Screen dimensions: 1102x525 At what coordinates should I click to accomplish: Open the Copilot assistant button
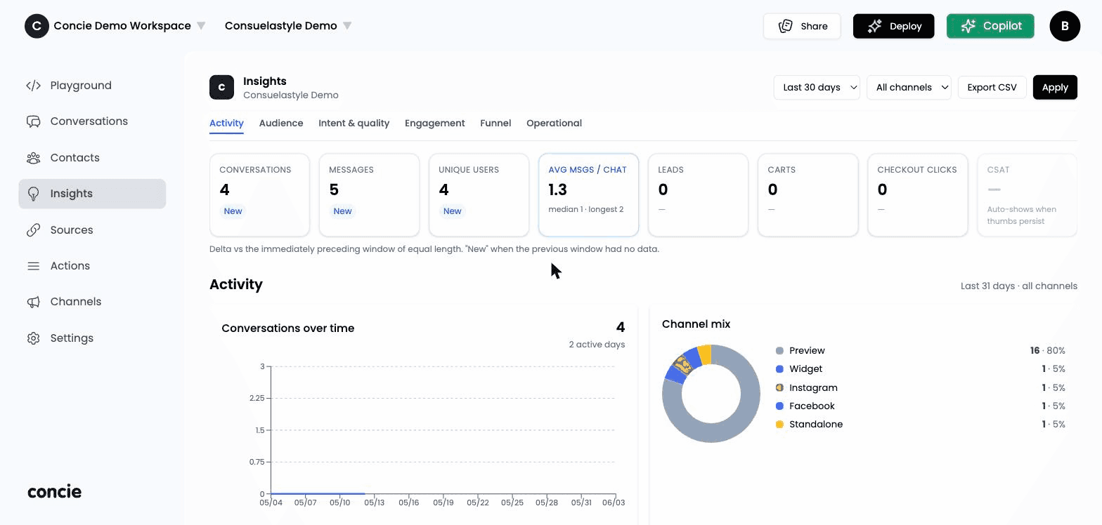tap(990, 26)
